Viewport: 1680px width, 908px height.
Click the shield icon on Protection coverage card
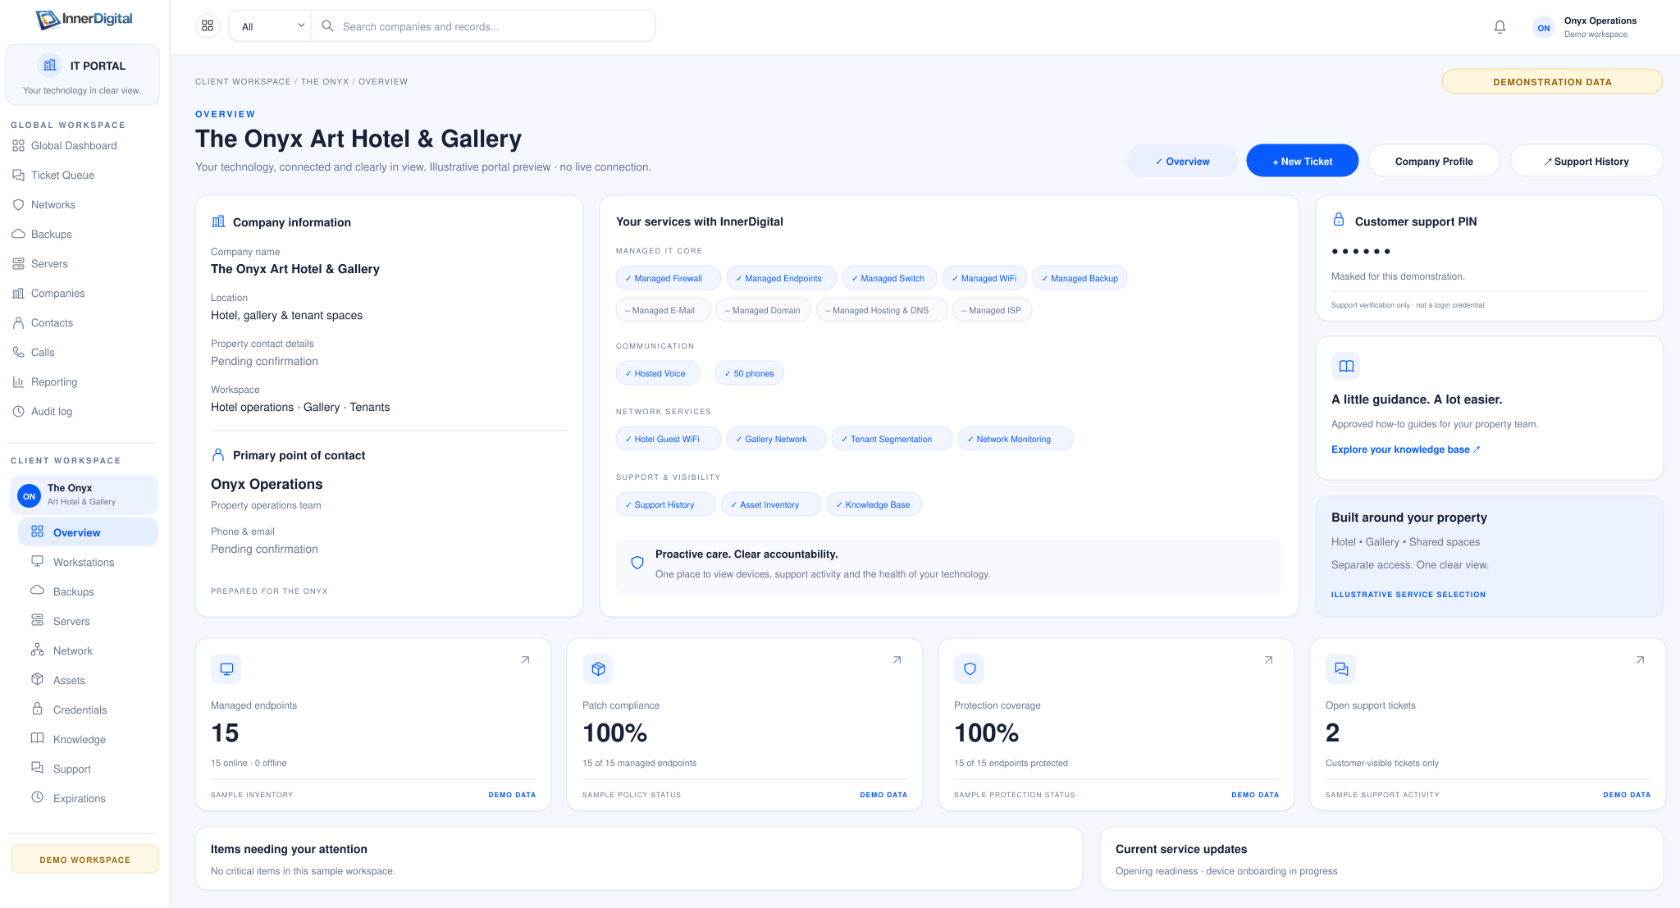point(970,669)
